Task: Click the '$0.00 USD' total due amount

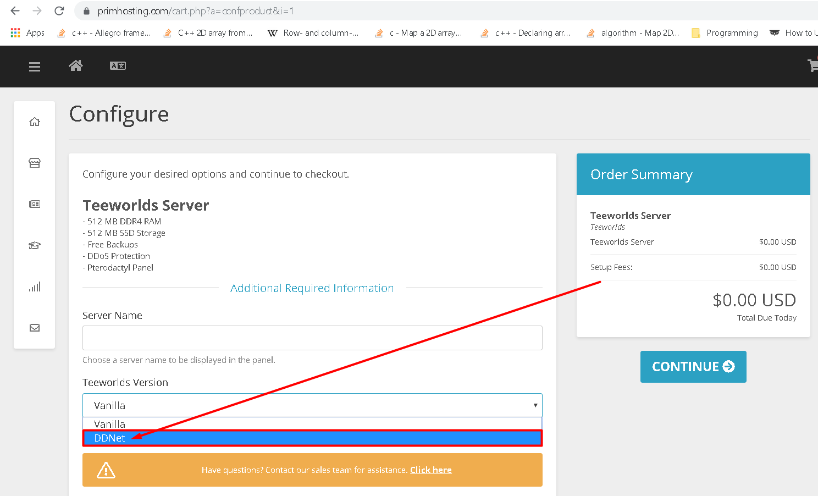Action: pos(754,300)
